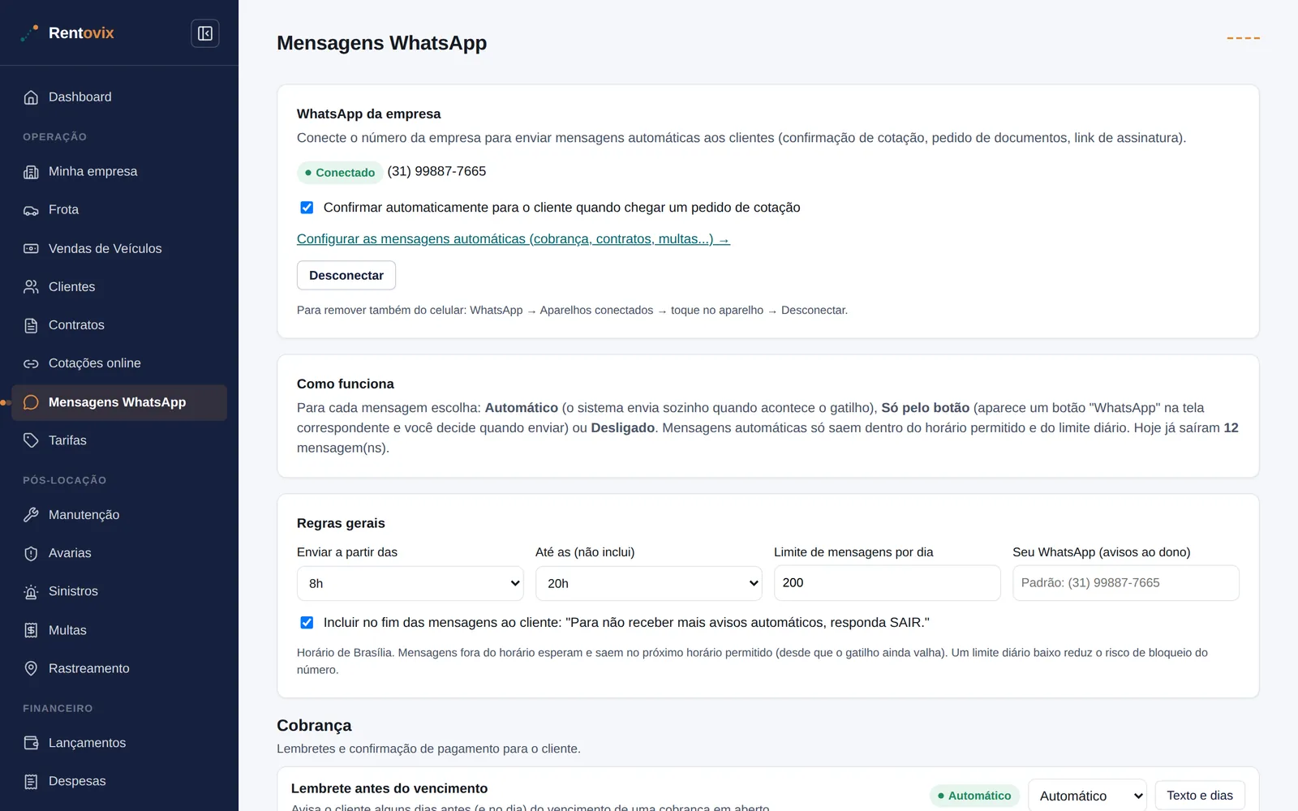Go to Frota in the sidebar
The width and height of the screenshot is (1298, 811).
(119, 210)
